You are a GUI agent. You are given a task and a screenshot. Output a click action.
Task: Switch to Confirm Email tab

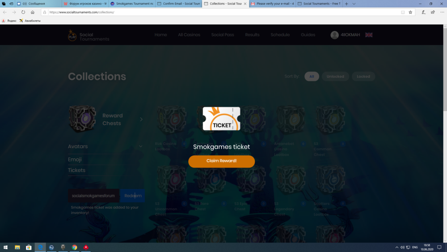(x=179, y=4)
